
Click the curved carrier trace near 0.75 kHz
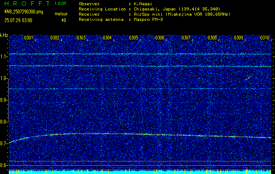(x=140, y=134)
